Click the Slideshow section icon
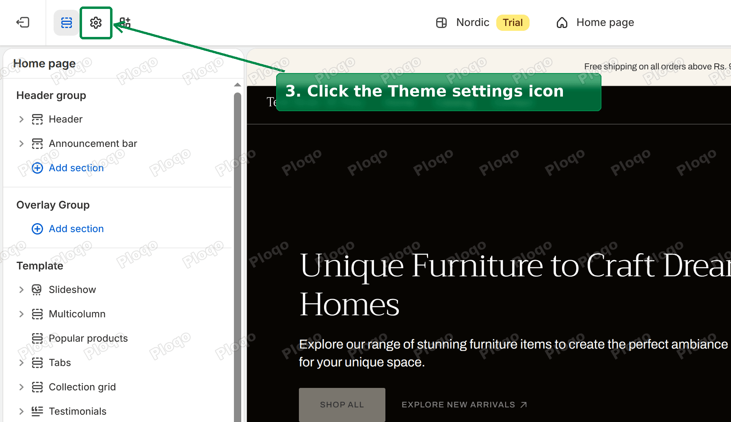This screenshot has height=422, width=731. tap(37, 290)
